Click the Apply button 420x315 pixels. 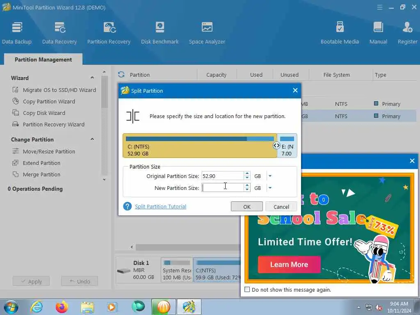[31, 281]
